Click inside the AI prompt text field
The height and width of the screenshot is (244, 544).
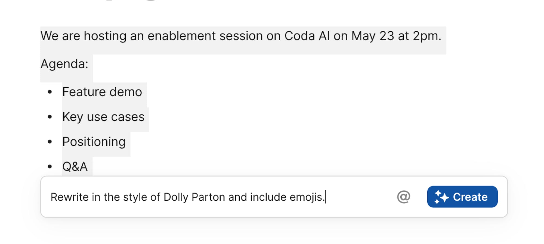(x=218, y=197)
